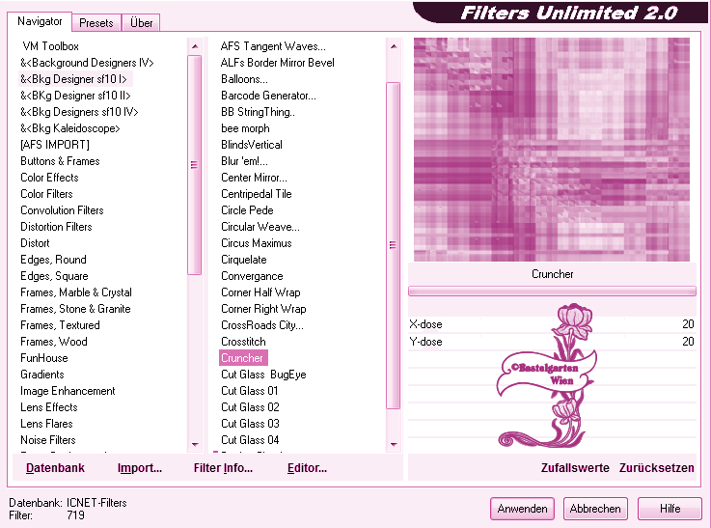Choose Circus Maximus filter
The image size is (711, 528).
[x=257, y=243]
